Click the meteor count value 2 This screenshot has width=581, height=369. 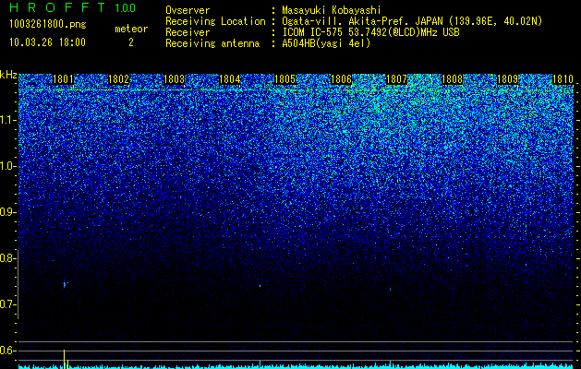[x=131, y=42]
